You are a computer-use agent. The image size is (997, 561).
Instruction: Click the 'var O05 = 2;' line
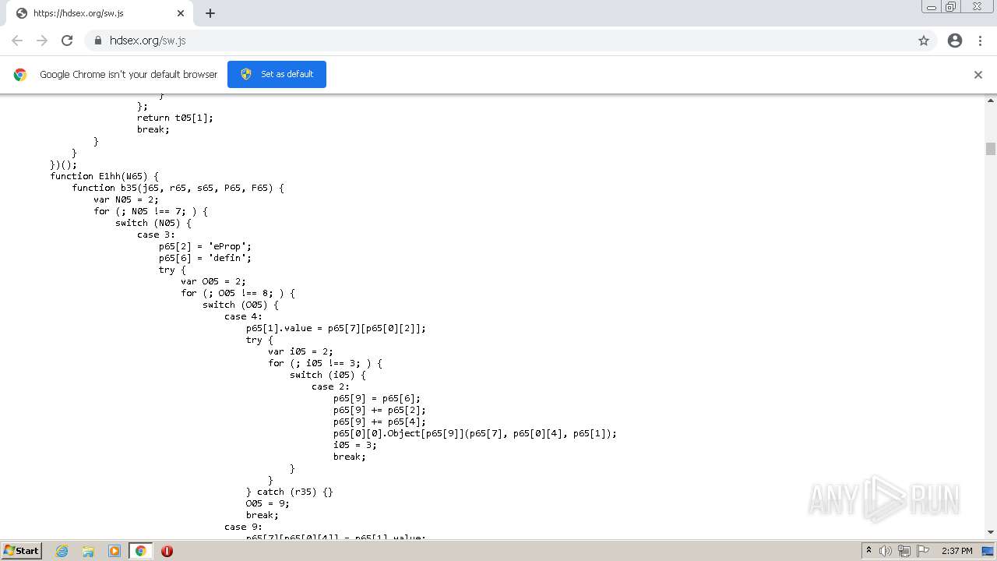pos(213,281)
